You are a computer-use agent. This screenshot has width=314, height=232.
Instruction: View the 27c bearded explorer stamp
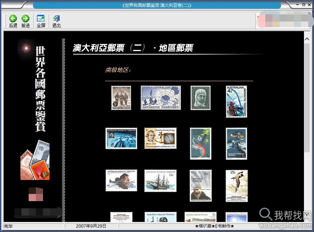click(201, 186)
